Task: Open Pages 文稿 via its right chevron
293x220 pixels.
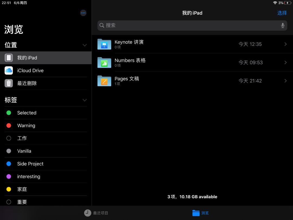Action: [285, 81]
